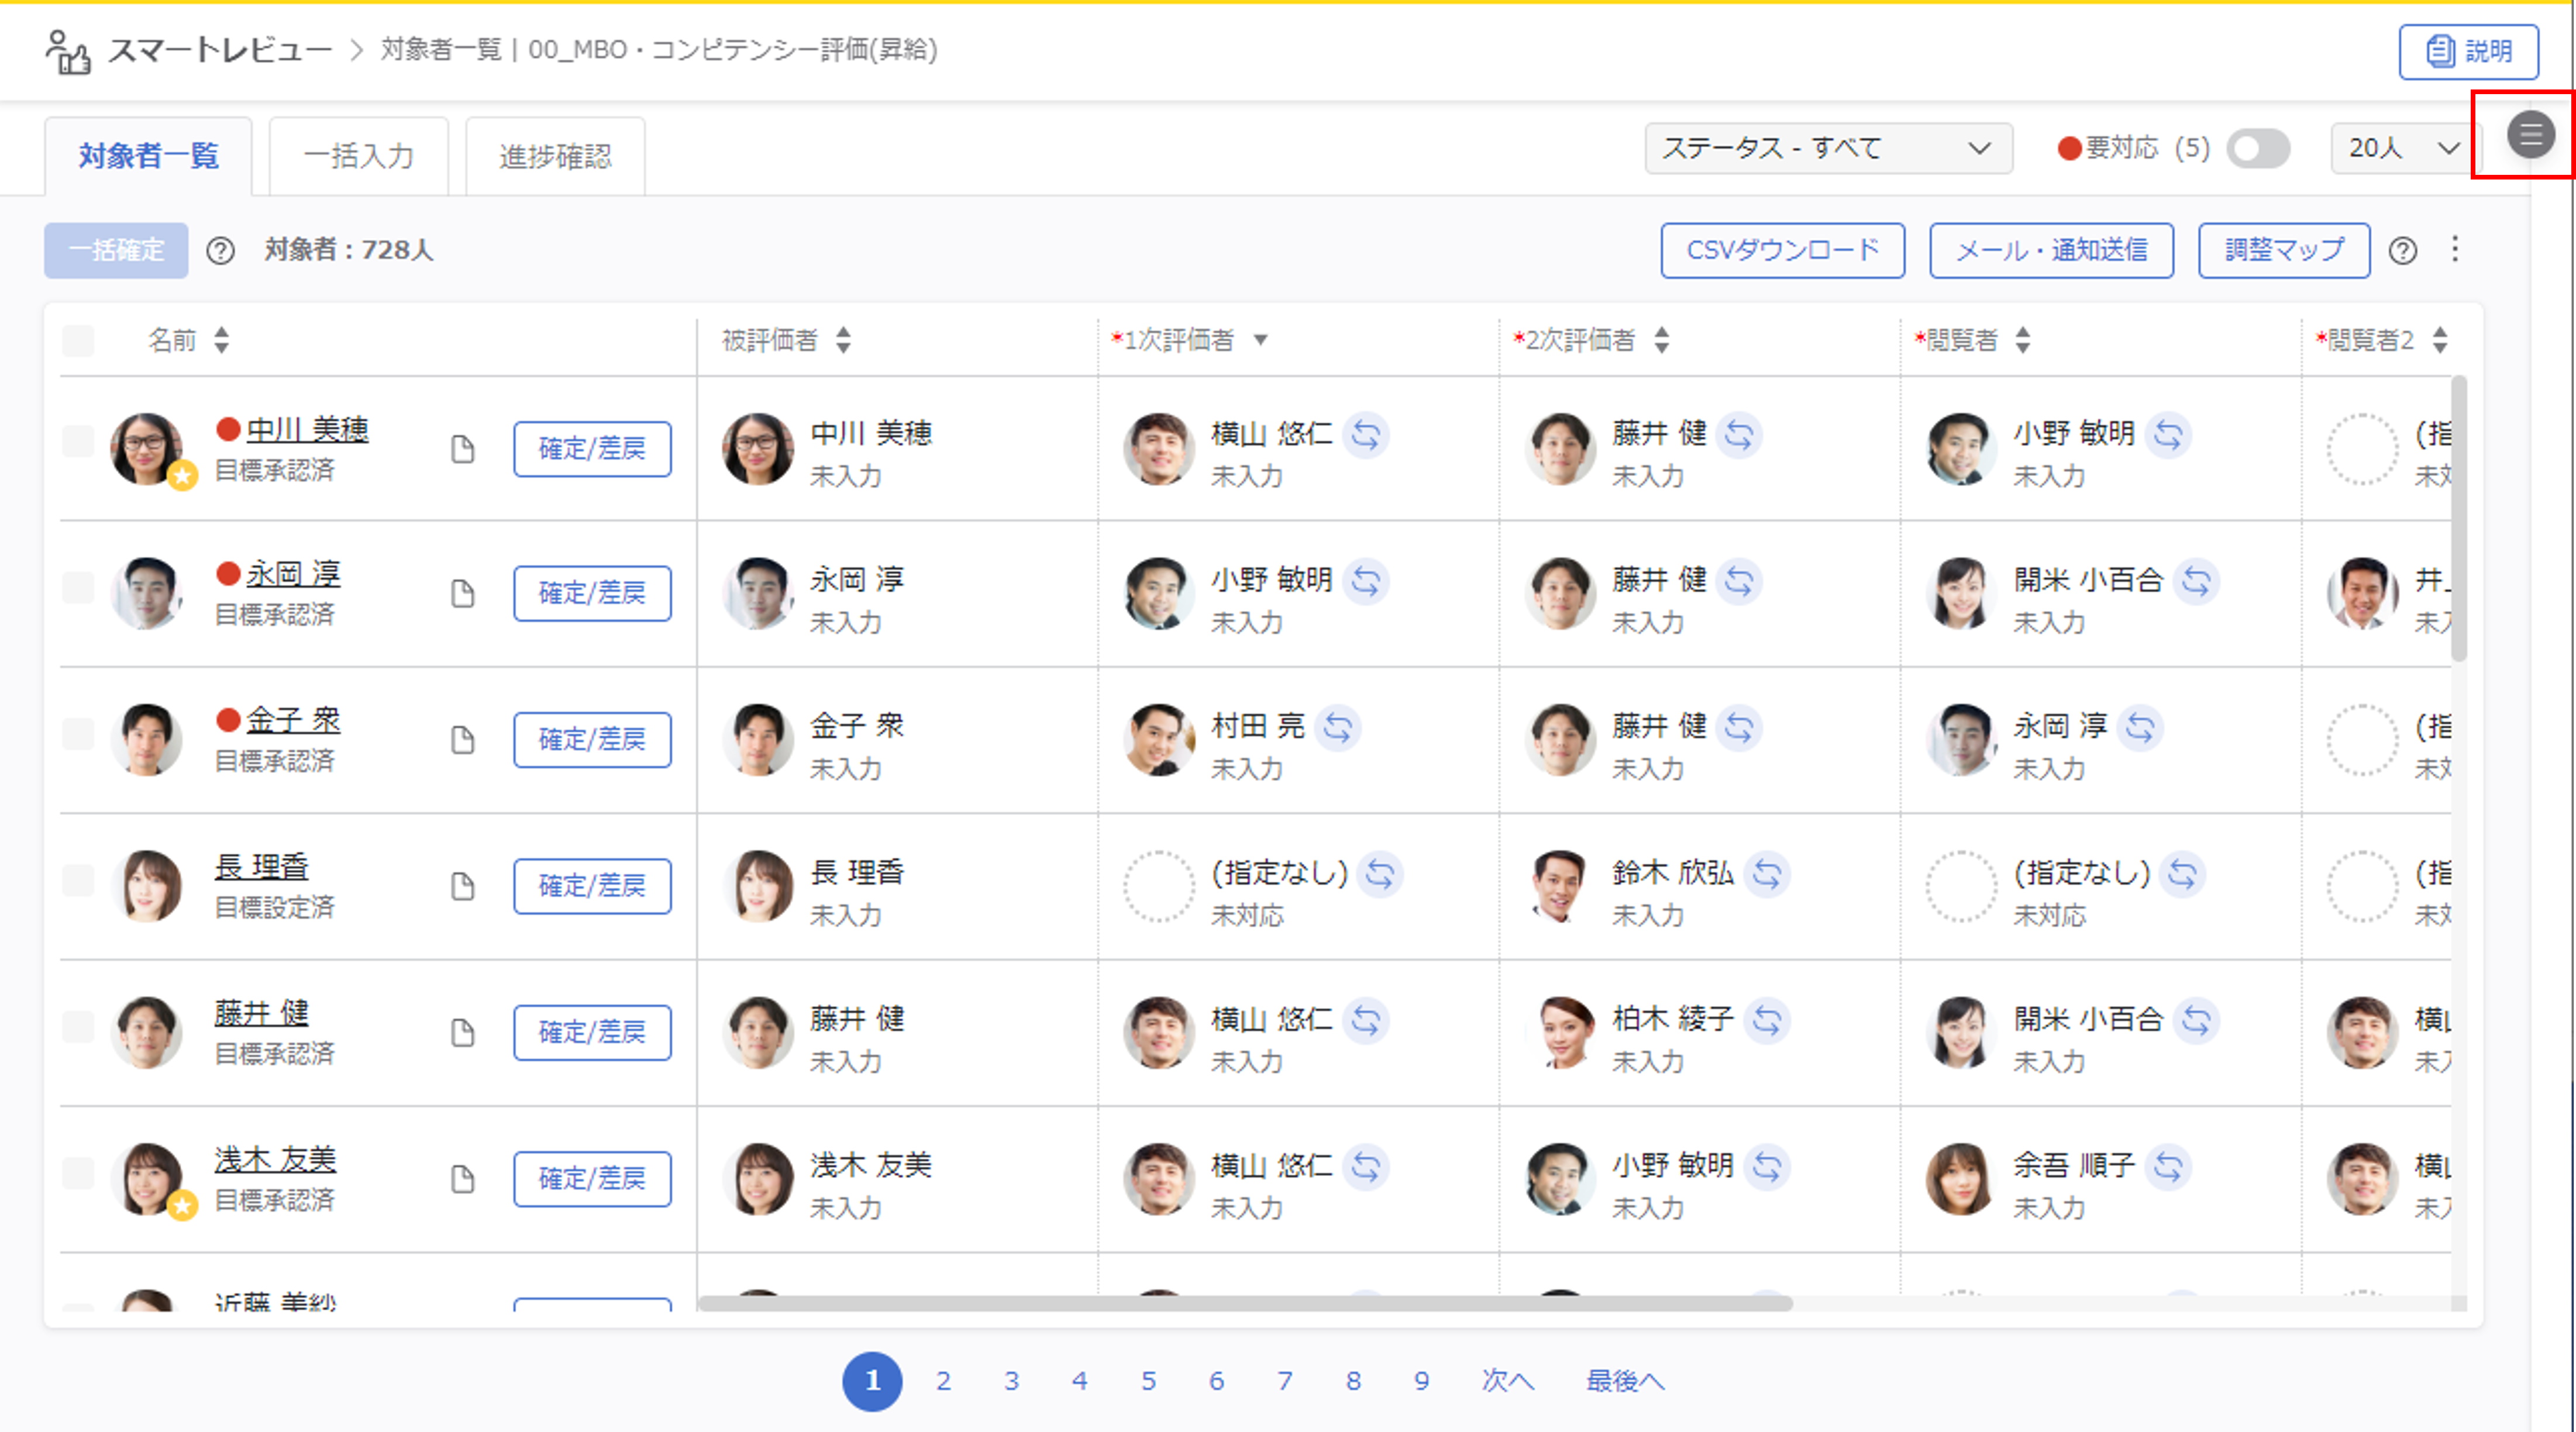Select the checkbox for the 永岡 淳 row
This screenshot has width=2576, height=1432.
click(x=78, y=587)
